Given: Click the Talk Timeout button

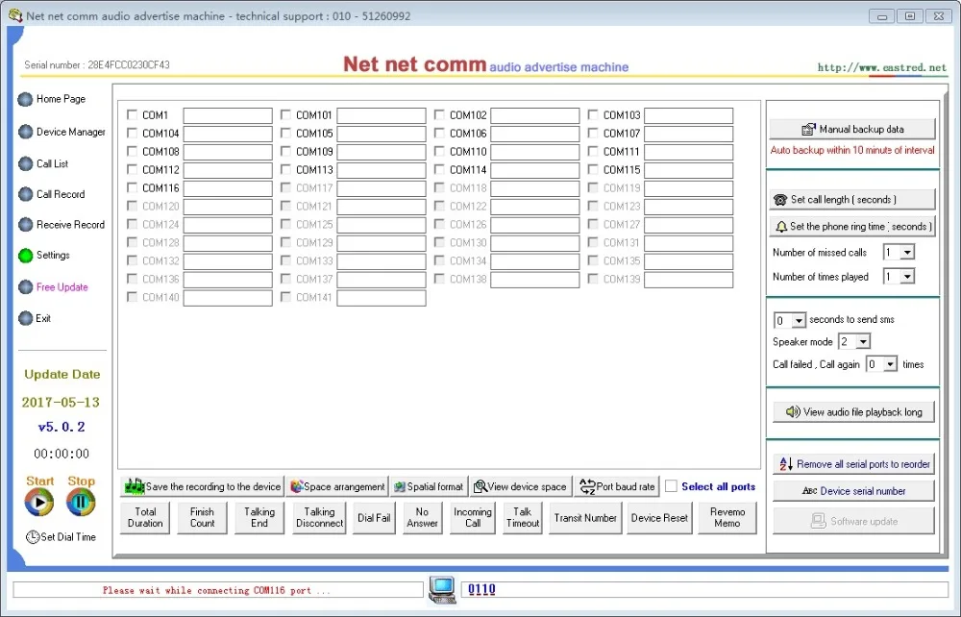Looking at the screenshot, I should [x=523, y=518].
